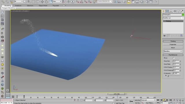Screen dimensions: 185x104
Task: Open the Curve Editor icon in toolbar
Action: tap(133, 2)
